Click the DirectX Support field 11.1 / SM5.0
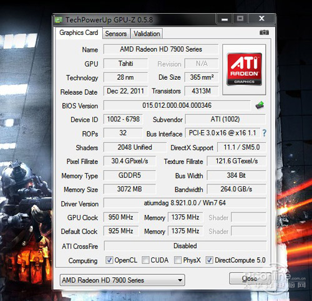 [241, 147]
